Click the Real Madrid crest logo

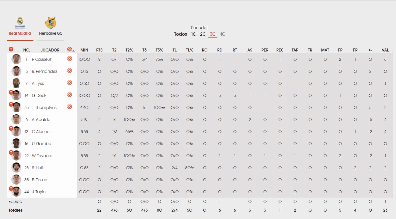coord(20,23)
